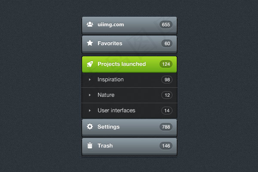
Task: Expand the User interfaces arrow
Action: point(90,111)
